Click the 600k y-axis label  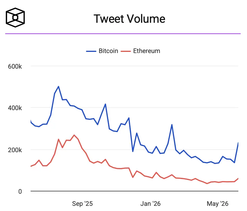[x=15, y=66]
